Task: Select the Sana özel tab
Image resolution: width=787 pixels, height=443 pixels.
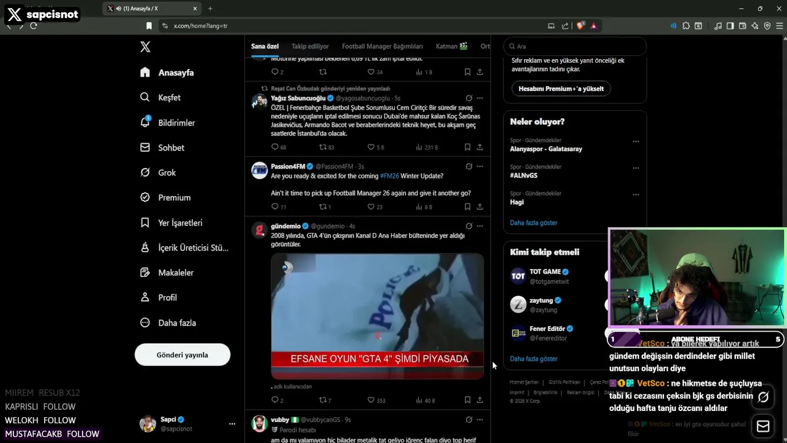Action: coord(265,46)
